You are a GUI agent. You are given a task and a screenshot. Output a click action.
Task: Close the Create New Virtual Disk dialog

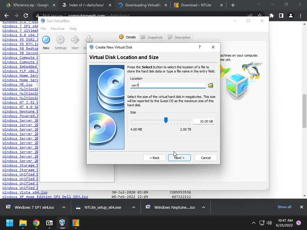point(213,47)
